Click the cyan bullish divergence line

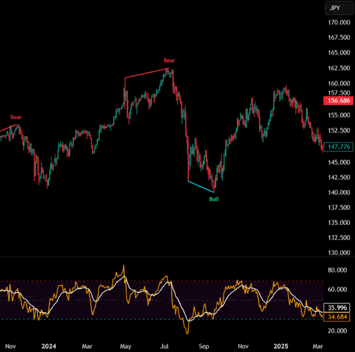[201, 187]
